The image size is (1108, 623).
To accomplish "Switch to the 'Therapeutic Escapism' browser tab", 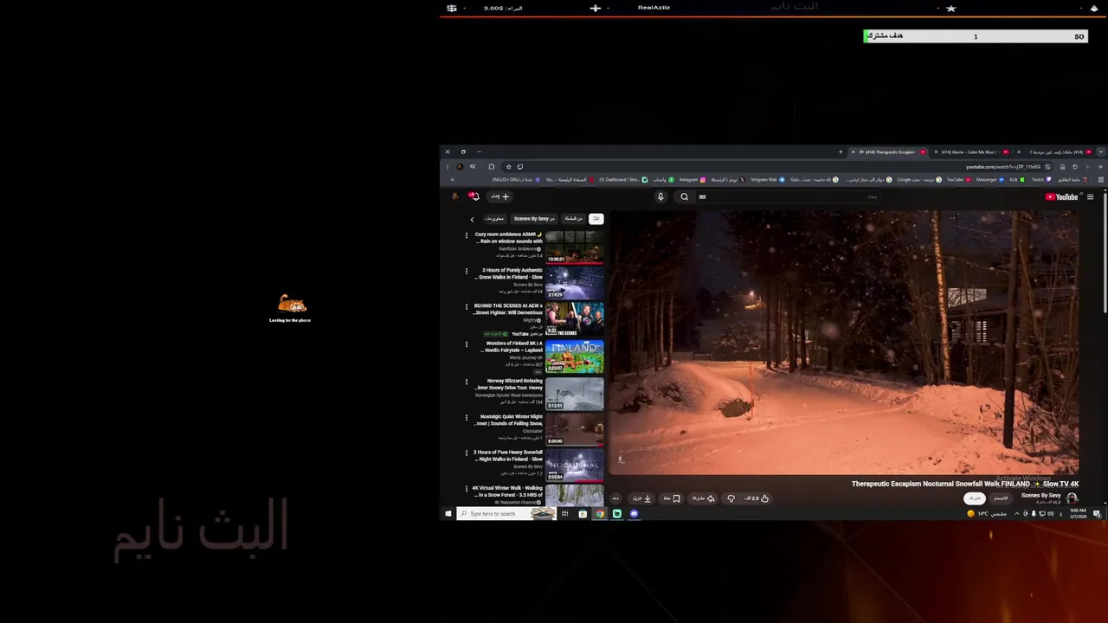I will click(889, 151).
